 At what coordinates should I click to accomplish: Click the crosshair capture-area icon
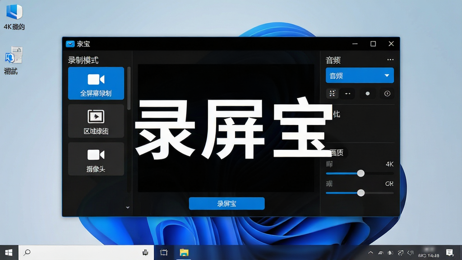pos(332,93)
